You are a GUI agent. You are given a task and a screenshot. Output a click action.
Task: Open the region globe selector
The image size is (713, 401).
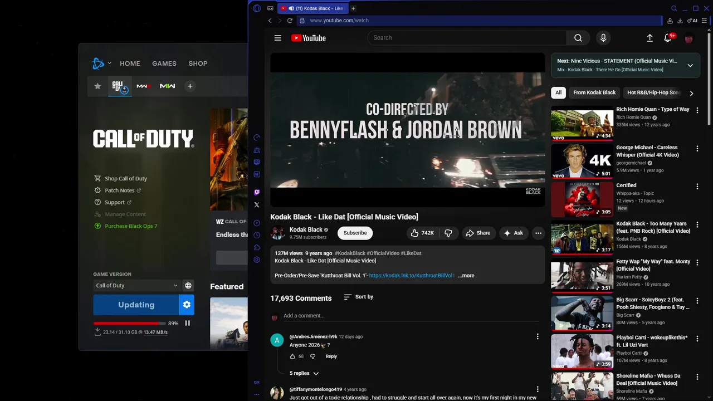click(x=188, y=286)
